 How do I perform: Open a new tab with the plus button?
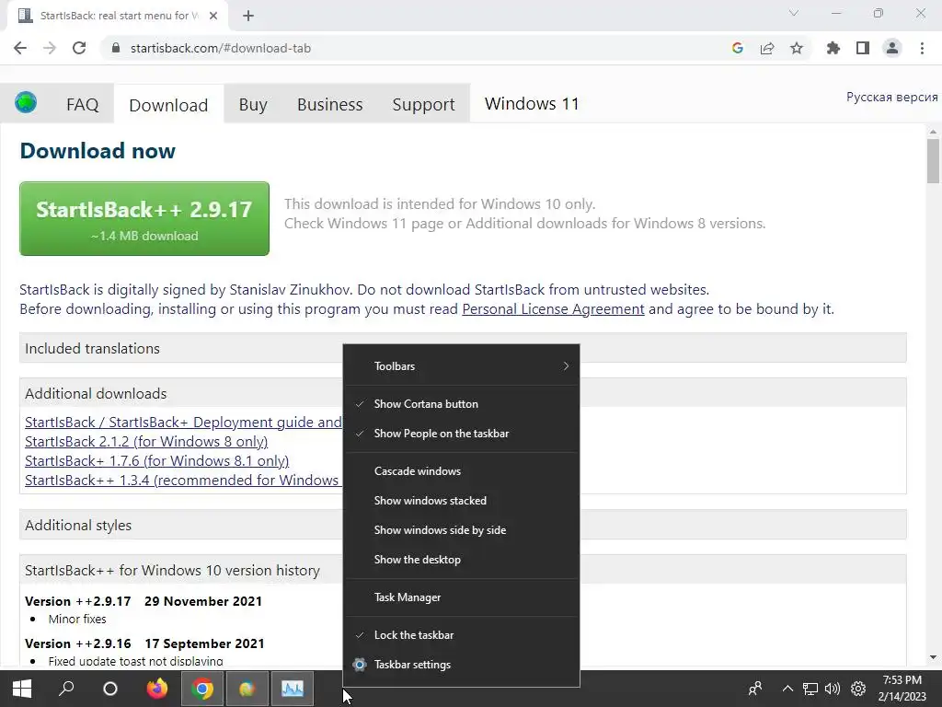tap(248, 16)
